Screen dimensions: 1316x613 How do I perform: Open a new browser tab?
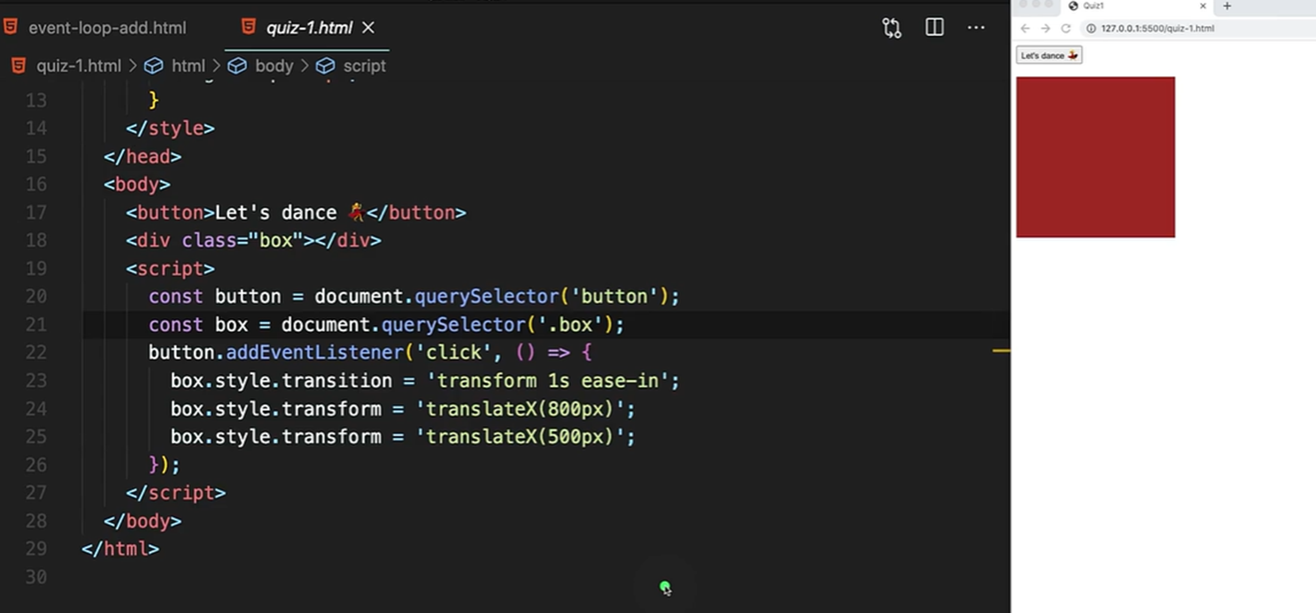click(1227, 6)
